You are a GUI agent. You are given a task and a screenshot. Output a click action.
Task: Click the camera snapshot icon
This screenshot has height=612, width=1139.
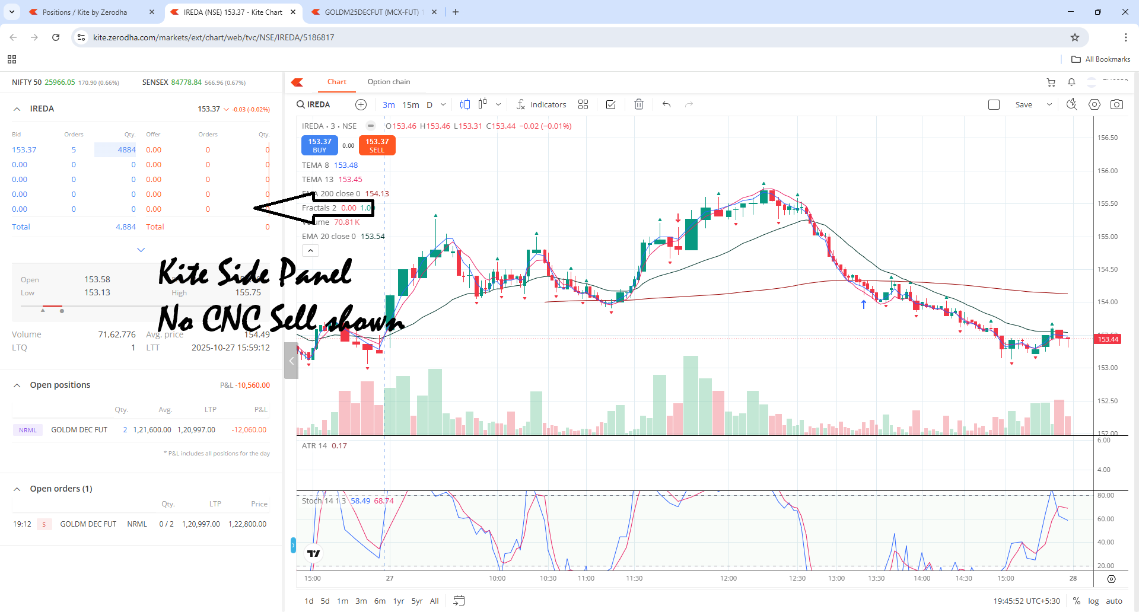pyautogui.click(x=1116, y=105)
